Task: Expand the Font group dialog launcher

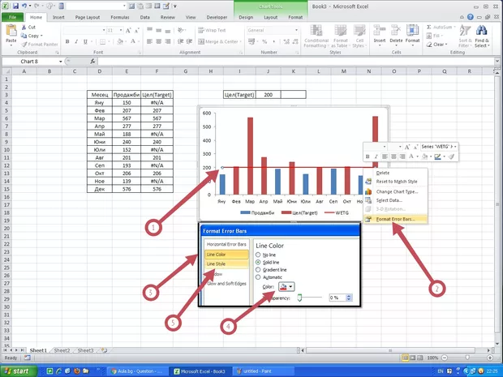Action: 140,52
